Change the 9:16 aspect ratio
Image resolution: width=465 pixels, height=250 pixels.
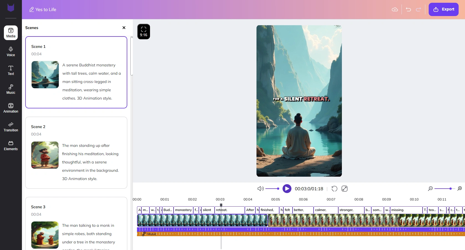pos(144,32)
